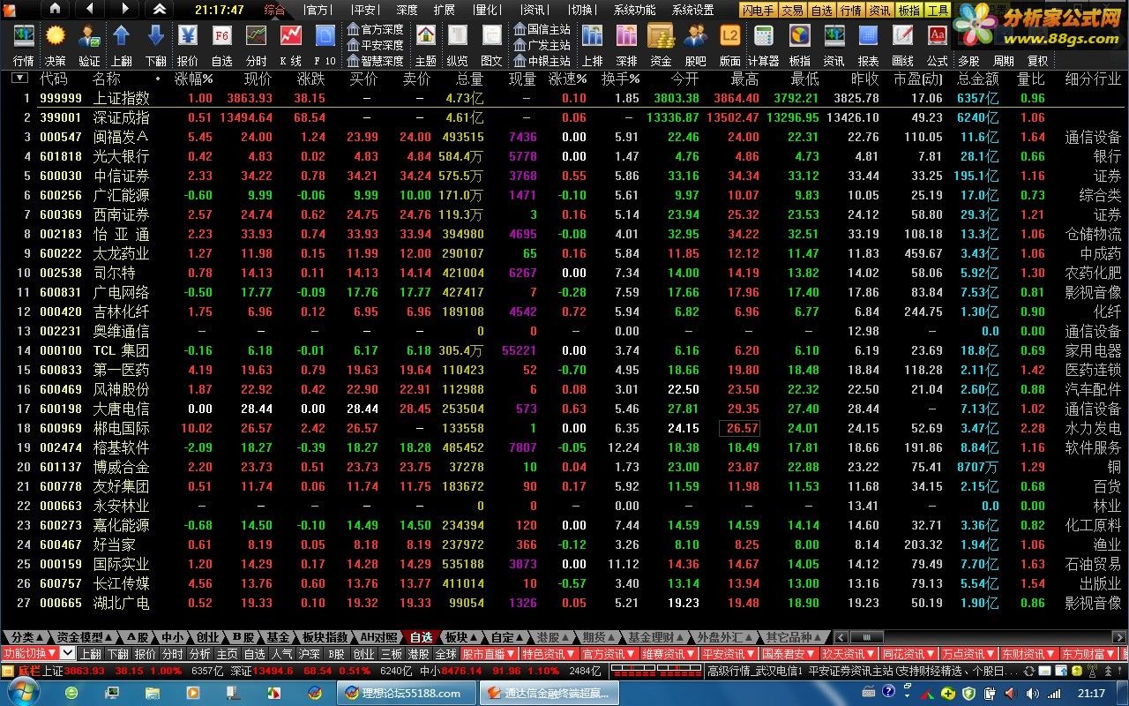Open the 系统设置 menu
The width and height of the screenshot is (1129, 706).
click(x=693, y=10)
